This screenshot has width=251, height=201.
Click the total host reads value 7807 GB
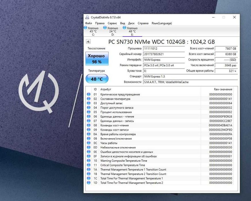coord(226,49)
